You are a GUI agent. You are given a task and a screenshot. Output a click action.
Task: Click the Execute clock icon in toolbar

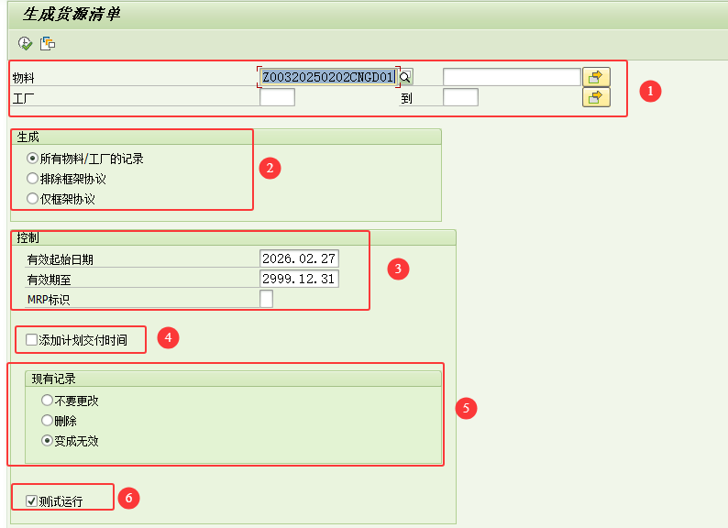[x=25, y=43]
